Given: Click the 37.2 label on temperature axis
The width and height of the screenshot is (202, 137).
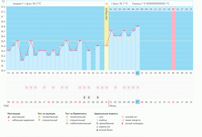Looking at the screenshot, I should click(x=3, y=7).
